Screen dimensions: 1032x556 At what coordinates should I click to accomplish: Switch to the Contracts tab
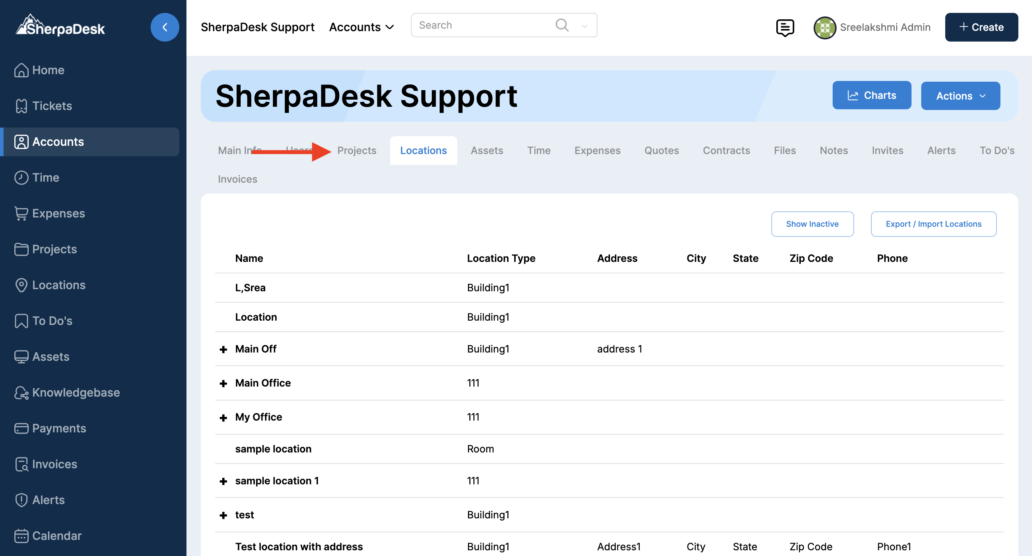click(726, 150)
